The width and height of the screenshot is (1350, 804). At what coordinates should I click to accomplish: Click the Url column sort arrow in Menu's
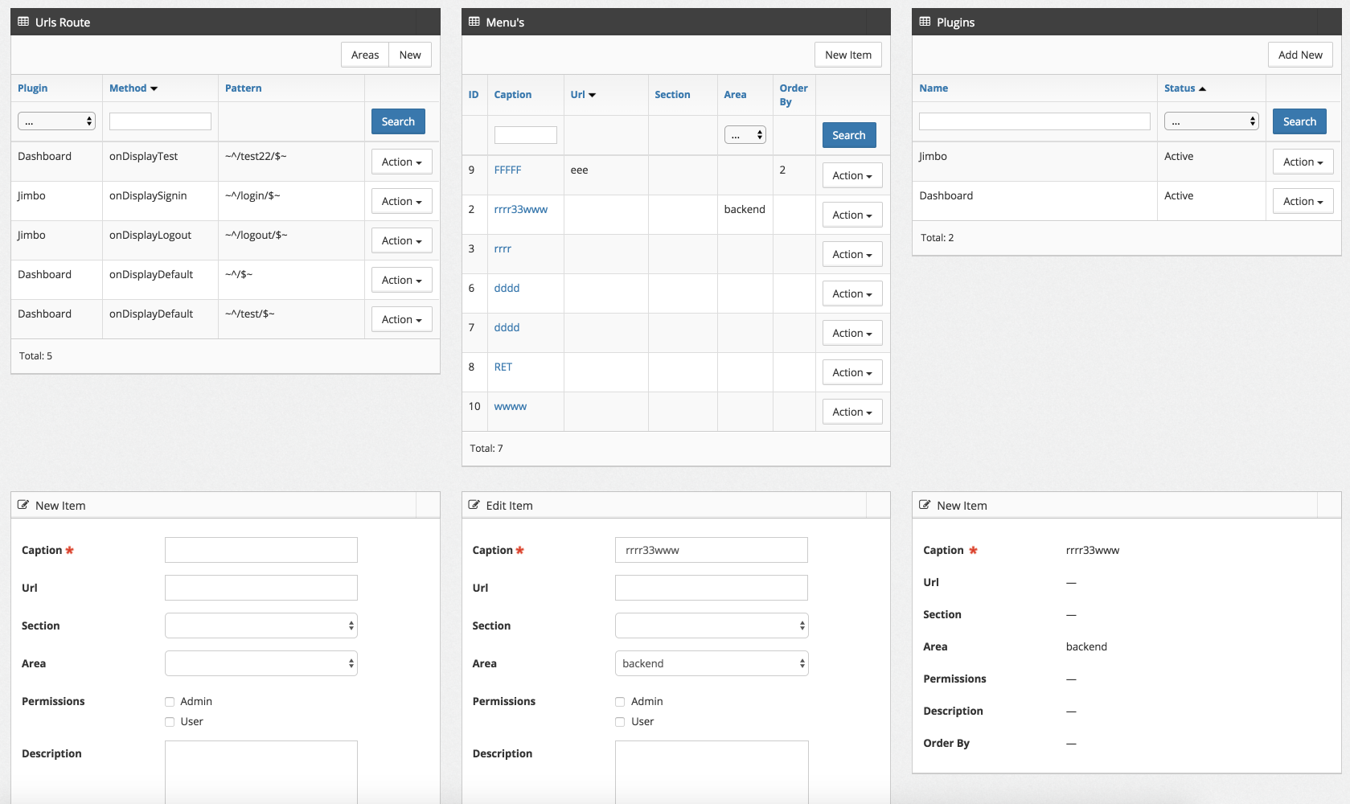click(593, 94)
